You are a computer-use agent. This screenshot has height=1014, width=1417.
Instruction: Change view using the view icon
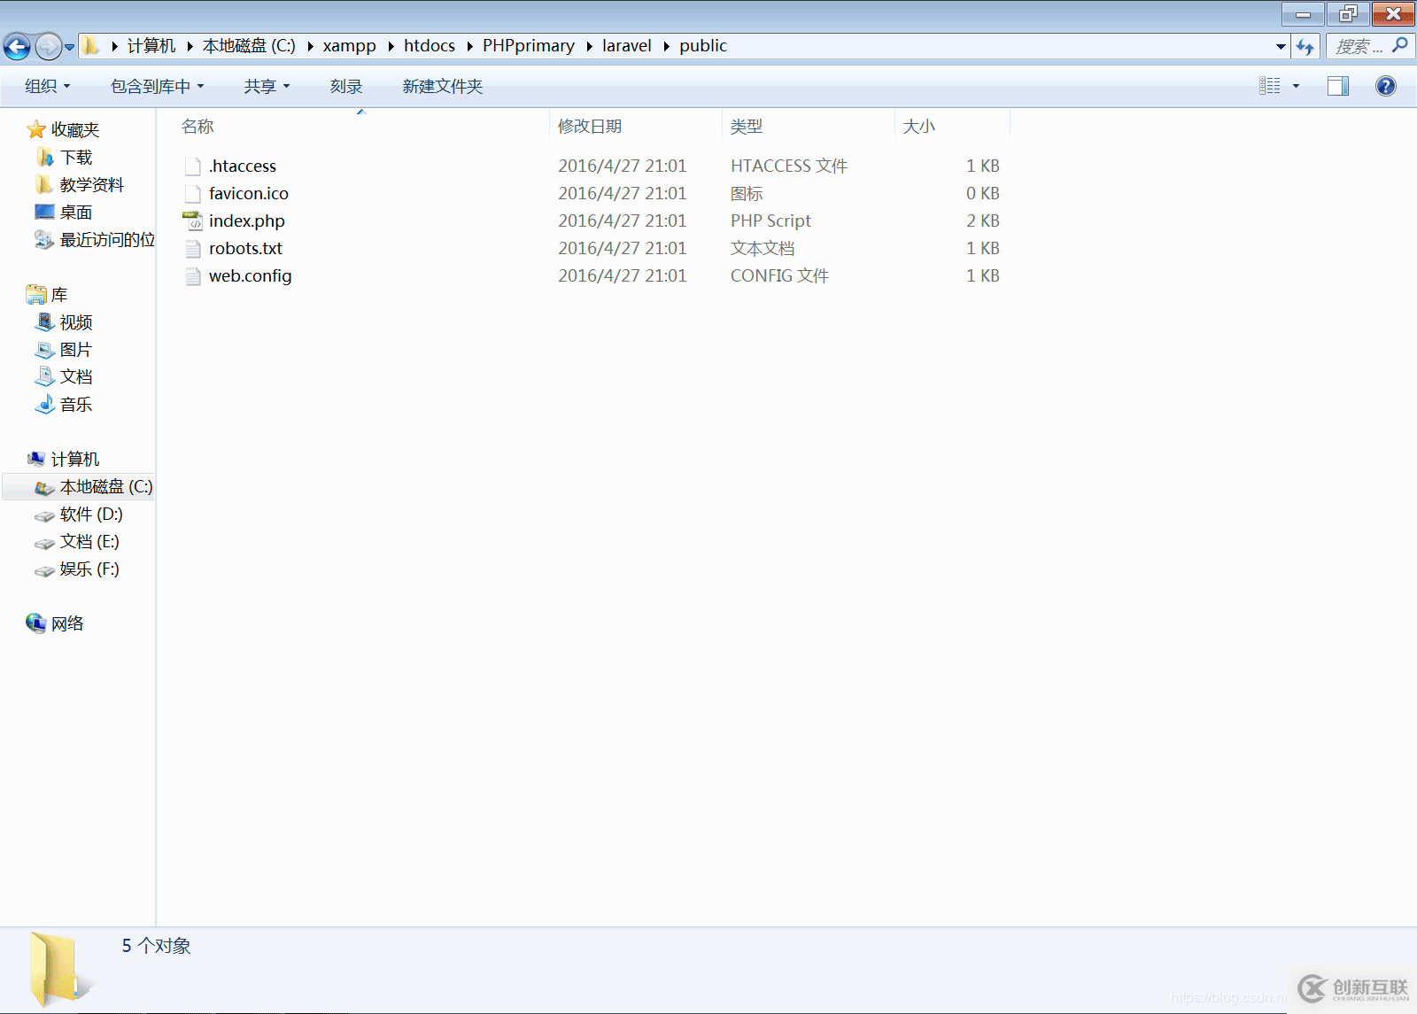click(x=1270, y=86)
